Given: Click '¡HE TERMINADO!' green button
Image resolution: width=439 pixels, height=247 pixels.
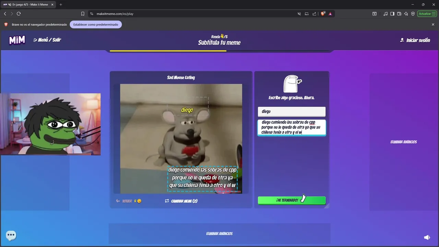Looking at the screenshot, I should [292, 200].
